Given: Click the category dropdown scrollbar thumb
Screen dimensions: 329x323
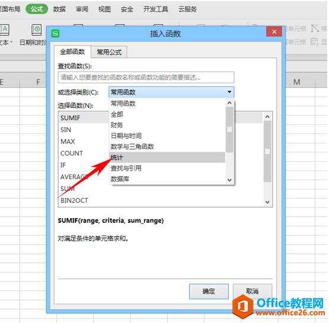Looking at the screenshot, I should click(x=229, y=129).
